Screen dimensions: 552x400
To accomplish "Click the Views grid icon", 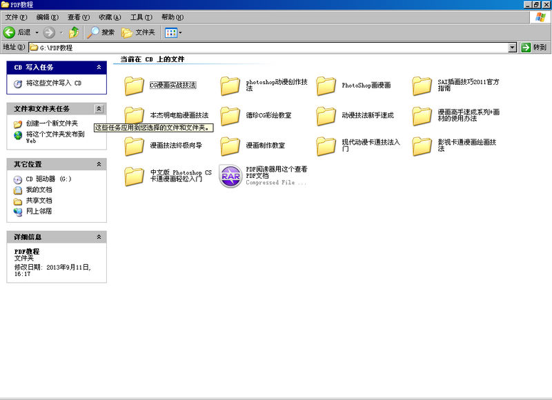I will pos(170,32).
